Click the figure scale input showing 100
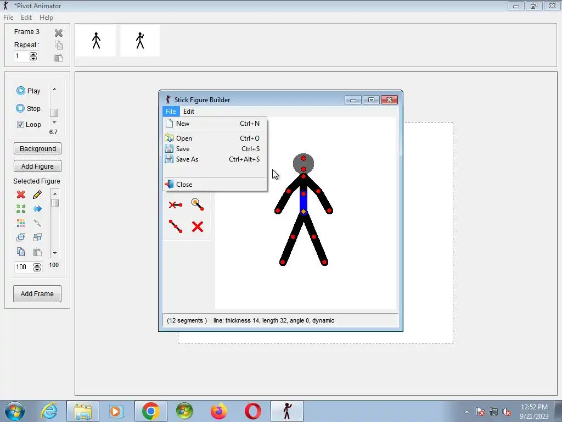The width and height of the screenshot is (562, 422). (x=24, y=267)
